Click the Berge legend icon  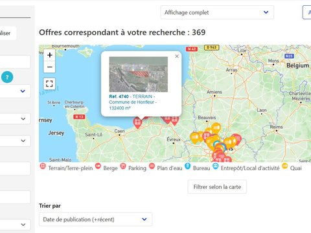point(98,166)
